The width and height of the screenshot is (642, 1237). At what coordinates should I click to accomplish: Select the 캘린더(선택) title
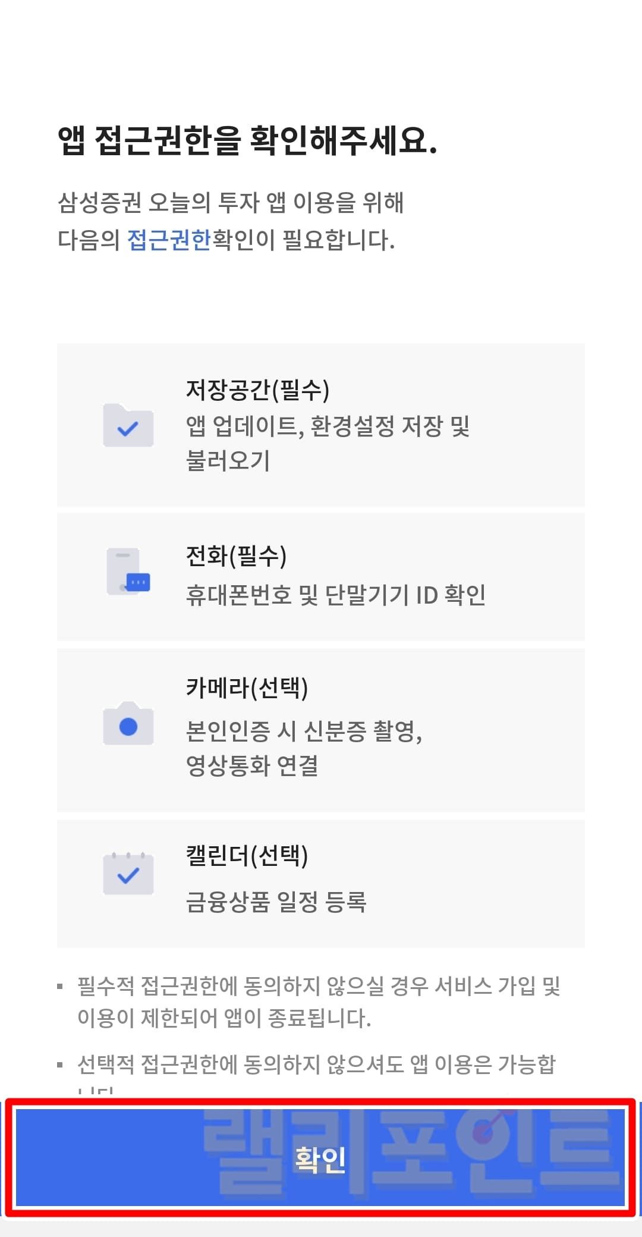(247, 856)
